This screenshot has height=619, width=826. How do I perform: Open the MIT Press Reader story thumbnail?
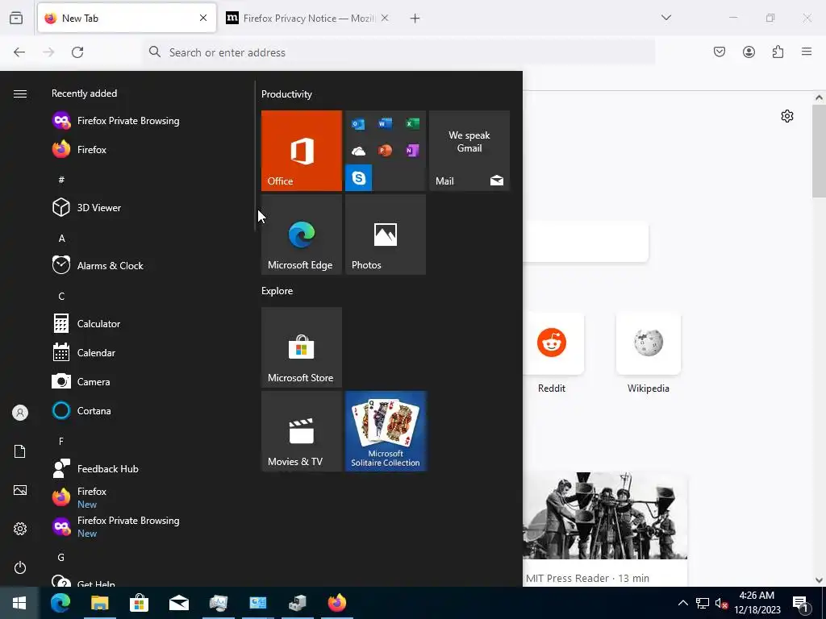click(605, 515)
